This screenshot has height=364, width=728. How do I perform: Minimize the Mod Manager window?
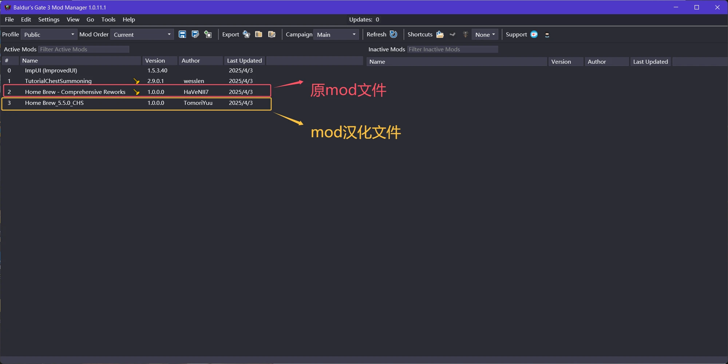(x=676, y=7)
